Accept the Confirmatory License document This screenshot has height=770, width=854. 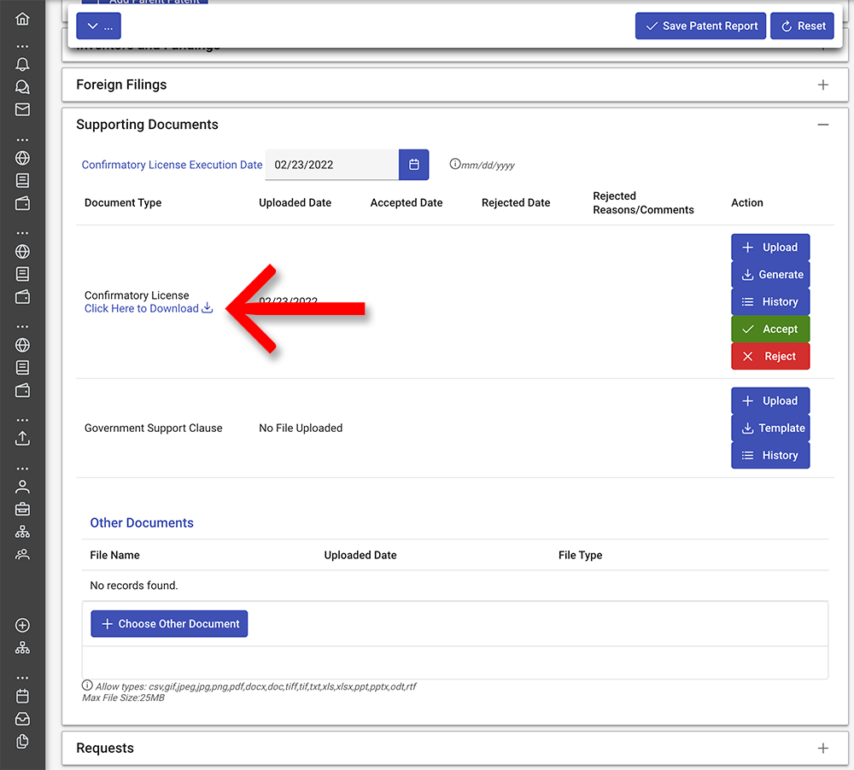(769, 329)
